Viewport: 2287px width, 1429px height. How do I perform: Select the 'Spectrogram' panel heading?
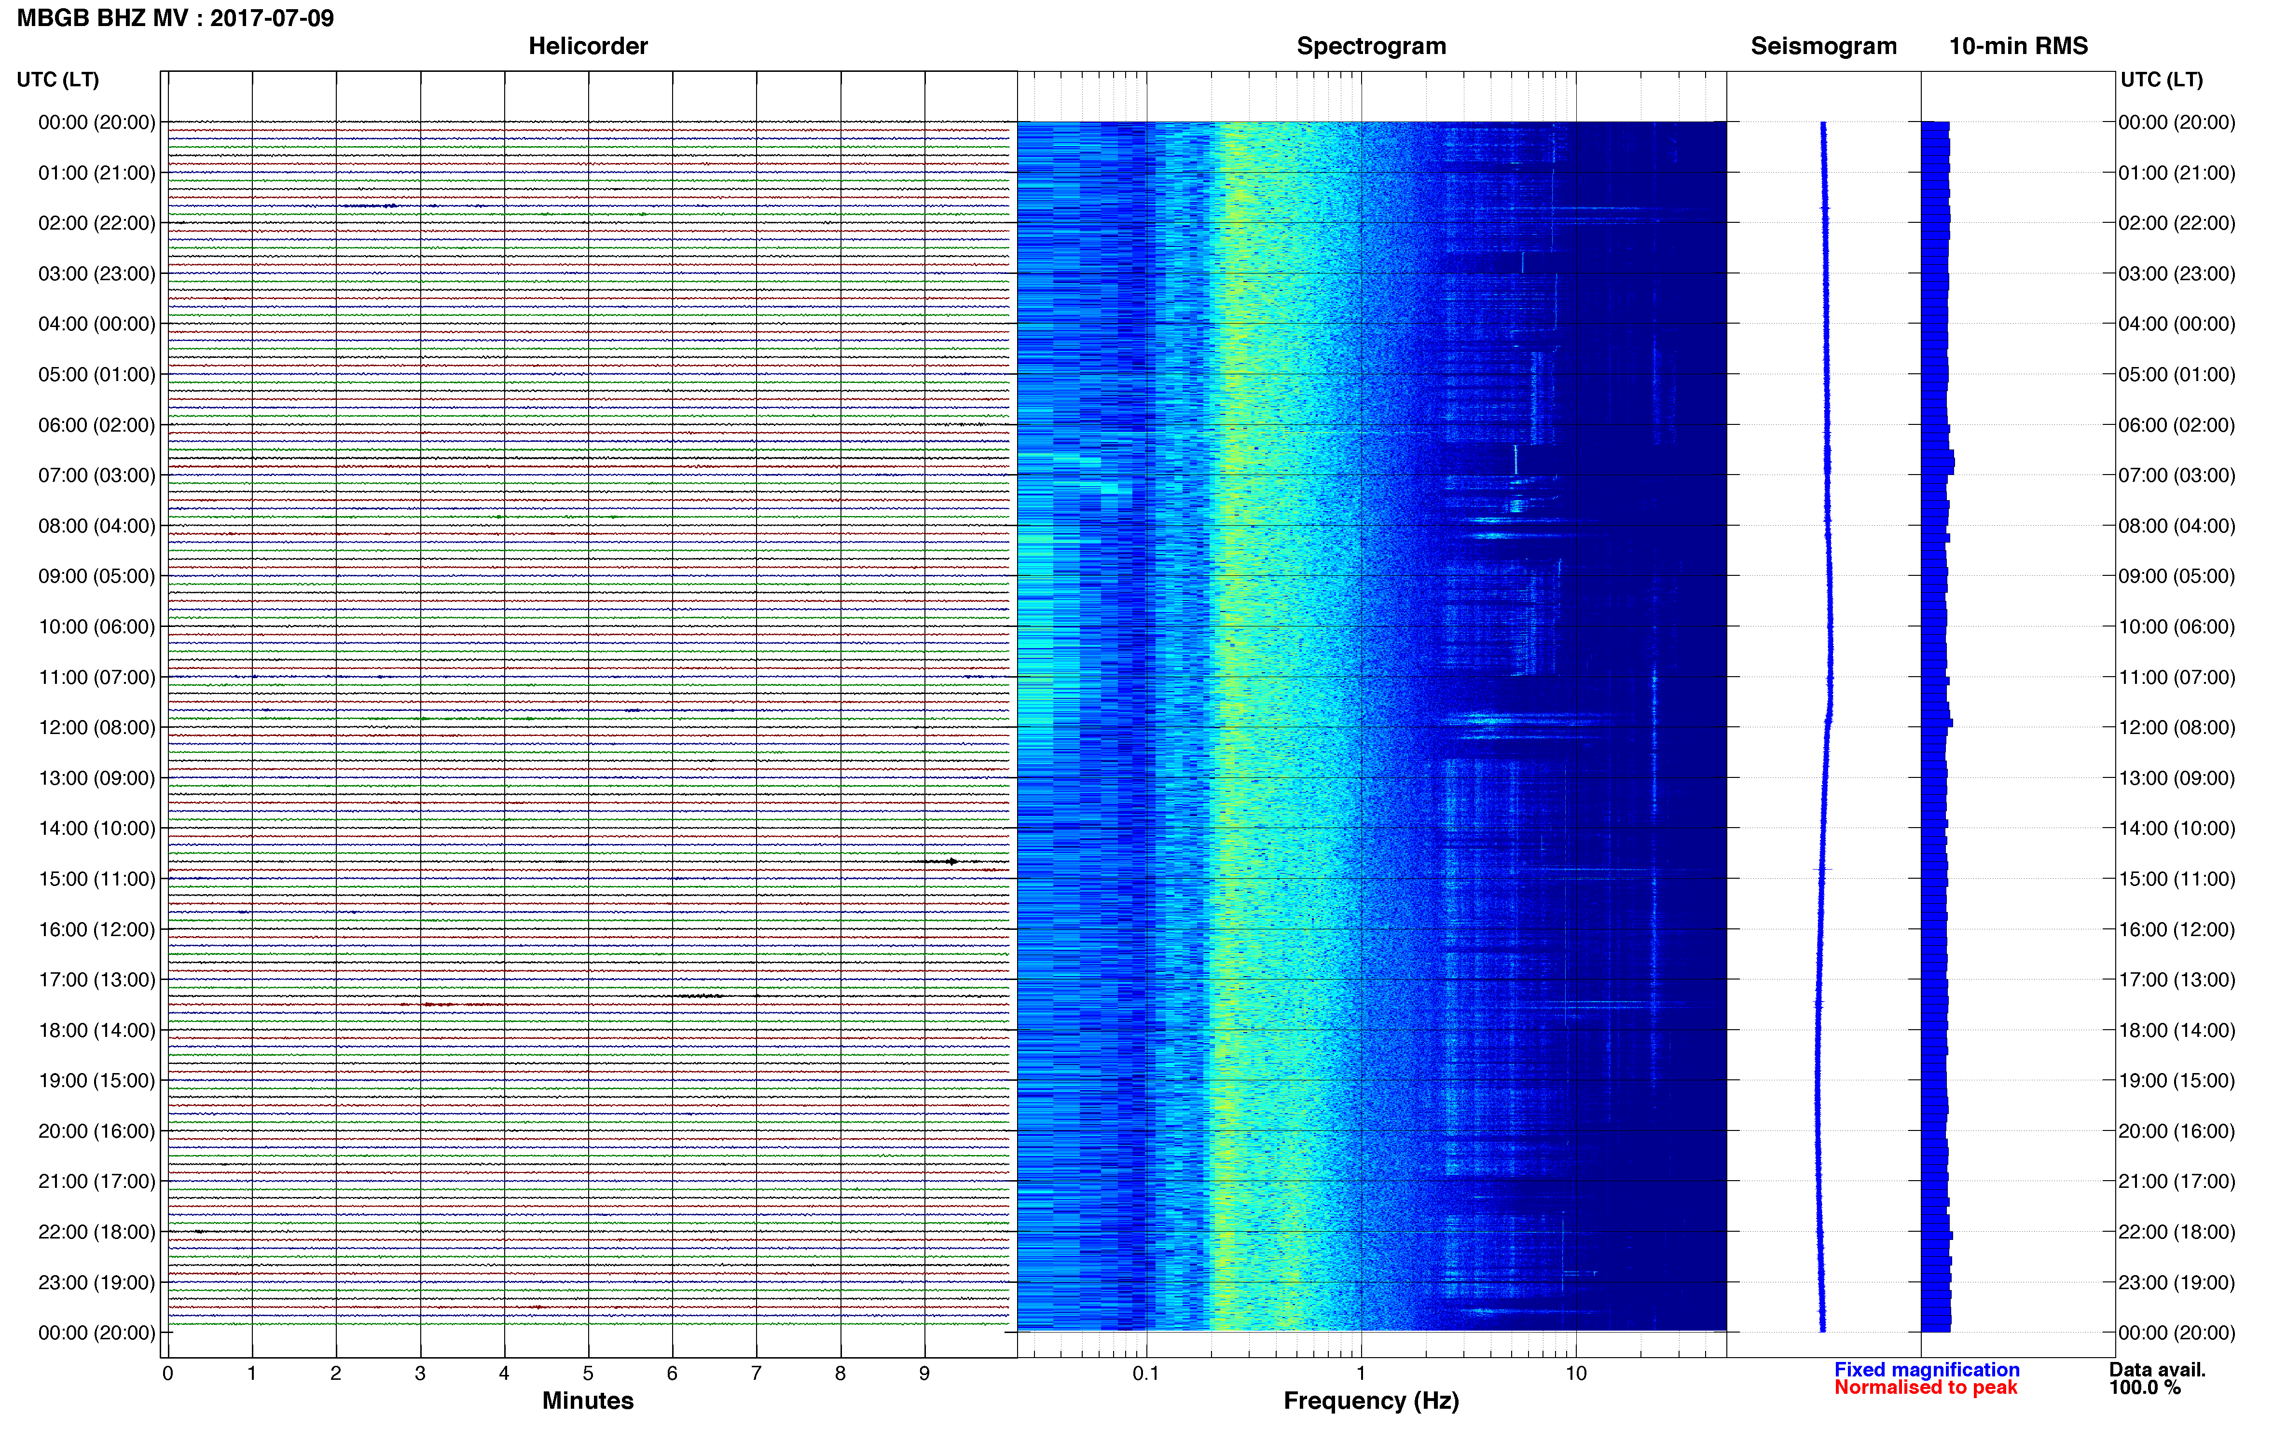1371,46
